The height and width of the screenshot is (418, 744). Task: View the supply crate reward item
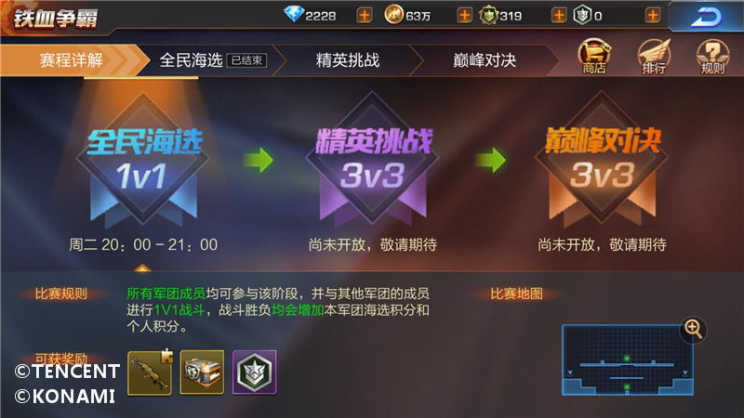click(202, 372)
